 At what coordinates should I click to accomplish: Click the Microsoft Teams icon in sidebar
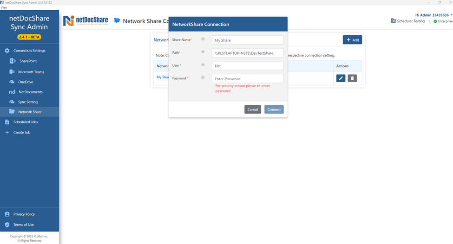(x=12, y=71)
